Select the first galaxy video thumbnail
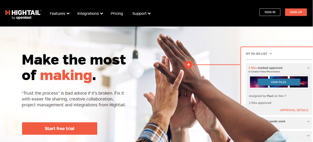The height and width of the screenshot is (142, 313). [x=259, y=82]
